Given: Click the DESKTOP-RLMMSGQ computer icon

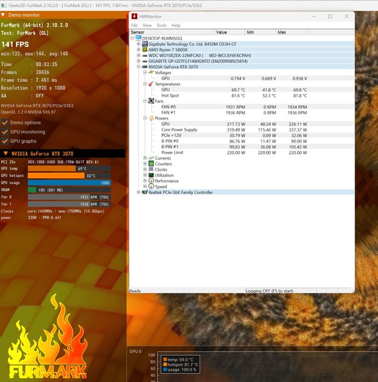Looking at the screenshot, I should tap(138, 38).
